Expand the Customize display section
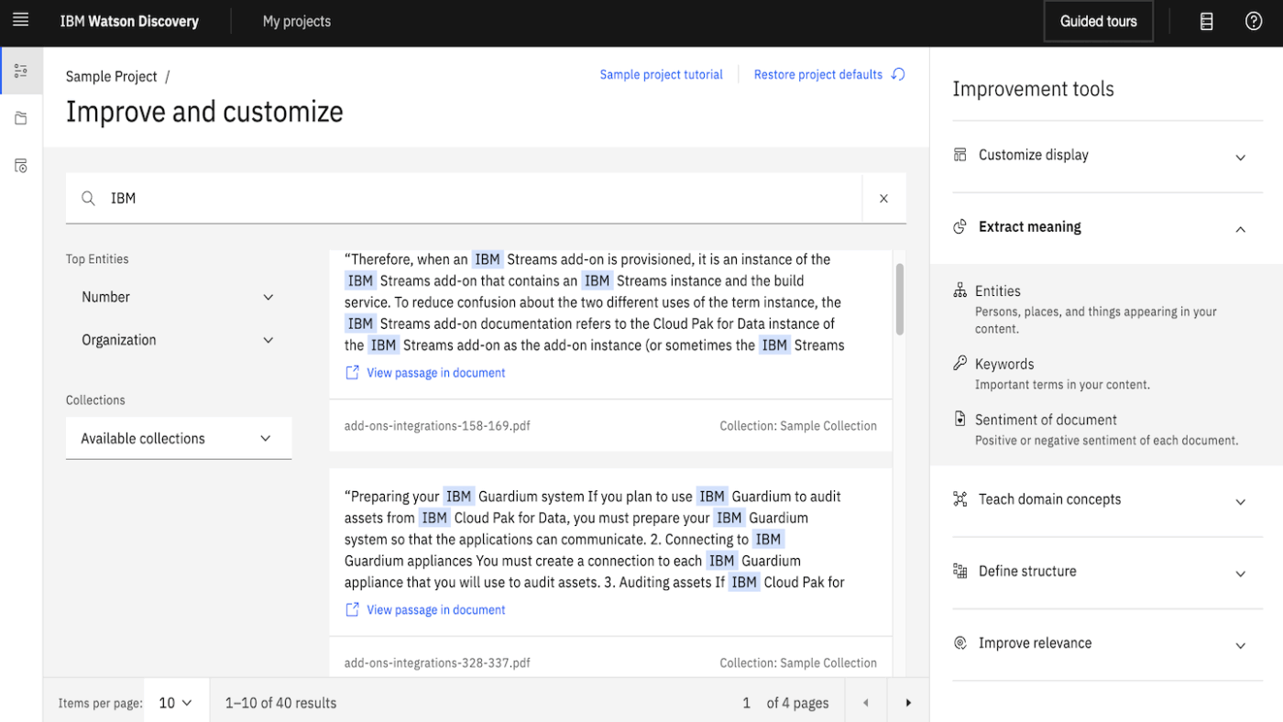 click(x=1240, y=156)
